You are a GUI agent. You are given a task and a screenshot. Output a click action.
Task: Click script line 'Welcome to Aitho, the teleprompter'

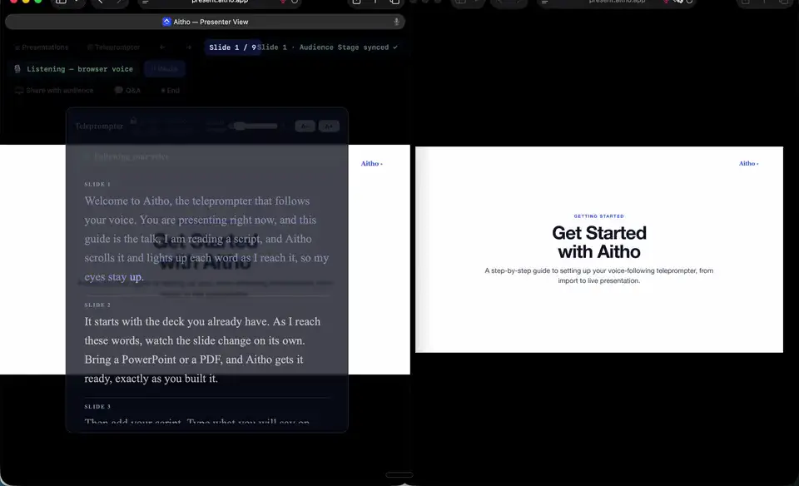(196, 201)
